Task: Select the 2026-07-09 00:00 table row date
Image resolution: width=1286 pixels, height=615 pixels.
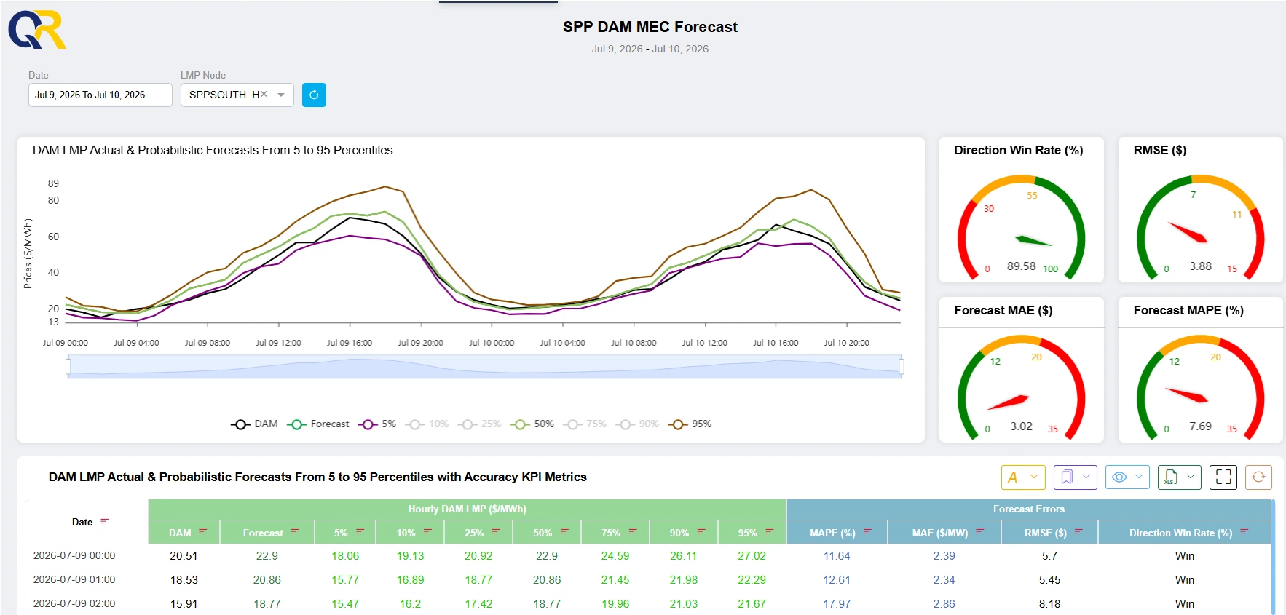Action: [74, 556]
